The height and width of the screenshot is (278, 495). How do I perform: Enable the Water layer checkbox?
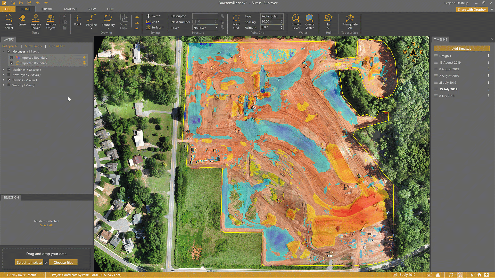(x=9, y=85)
